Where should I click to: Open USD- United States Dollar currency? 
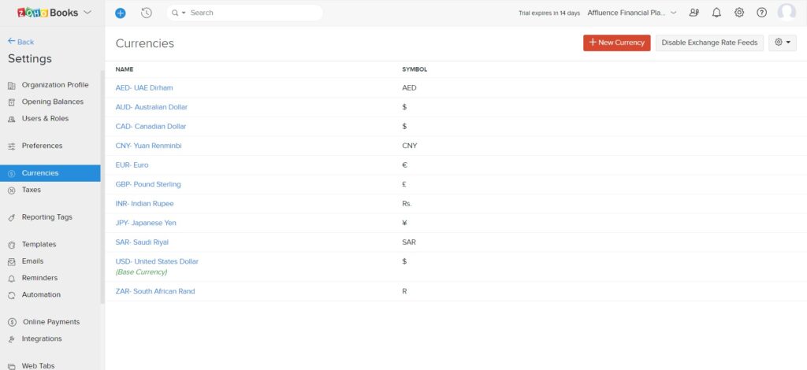[157, 261]
